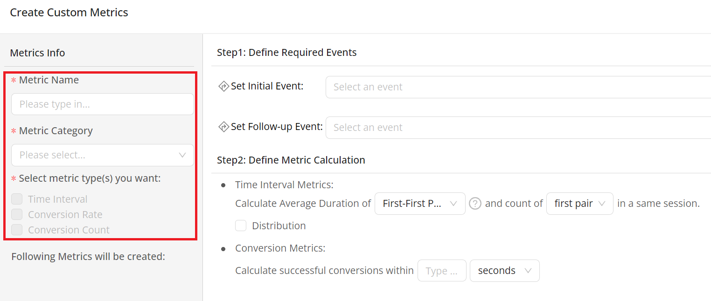Click the Set Follow-up Event direction icon

[224, 127]
